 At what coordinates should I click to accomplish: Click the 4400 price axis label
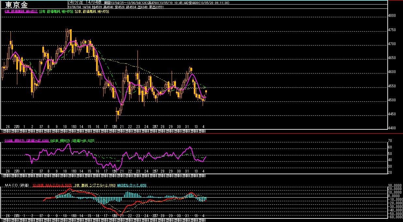(x=392, y=128)
